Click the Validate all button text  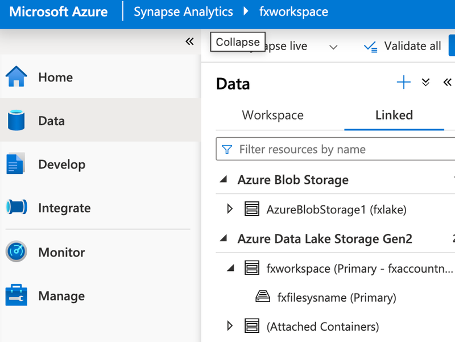[412, 46]
